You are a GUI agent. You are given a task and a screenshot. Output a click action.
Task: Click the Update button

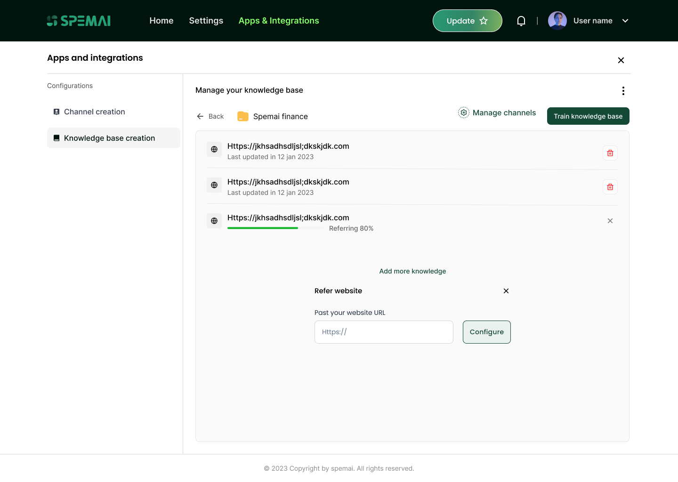tap(468, 21)
